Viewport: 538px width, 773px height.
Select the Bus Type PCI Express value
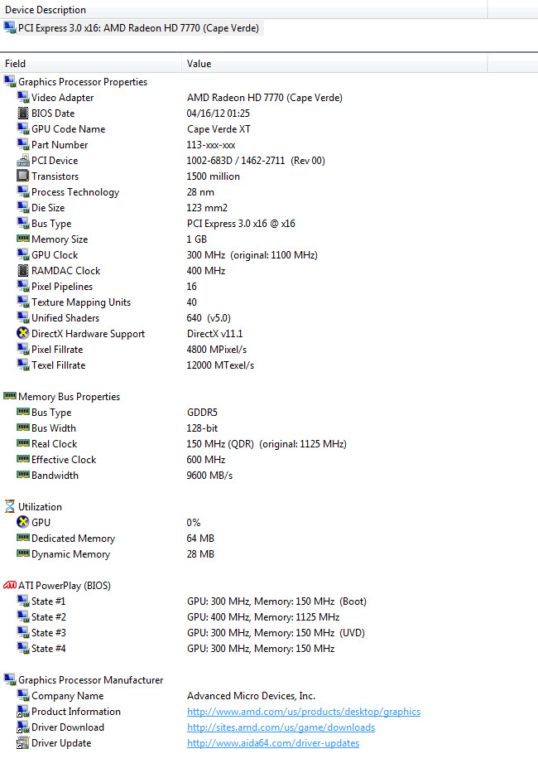coord(241,224)
